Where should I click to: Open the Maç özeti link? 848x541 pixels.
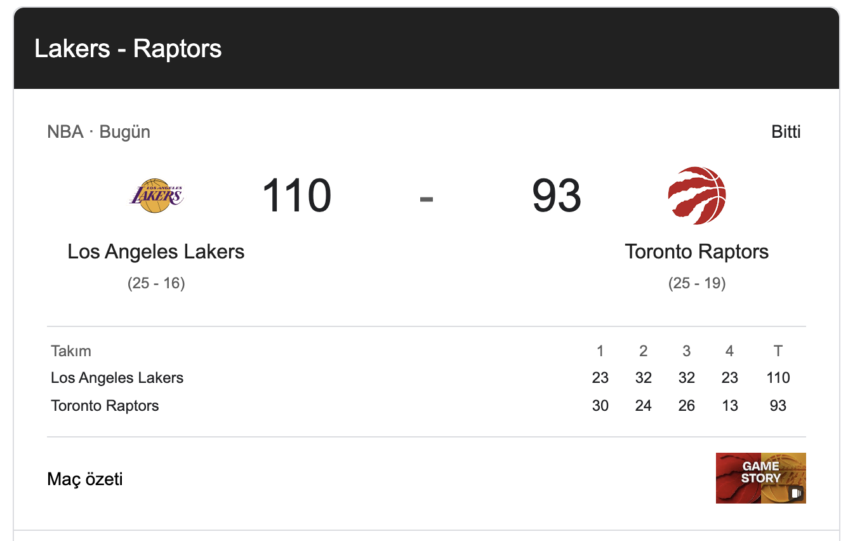[84, 479]
